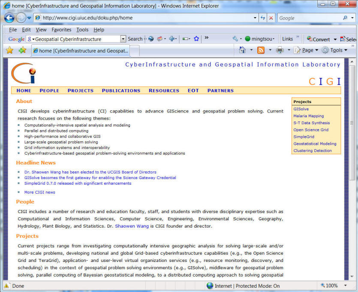Stop loading with the red X
This screenshot has width=358, height=292.
coord(271,18)
